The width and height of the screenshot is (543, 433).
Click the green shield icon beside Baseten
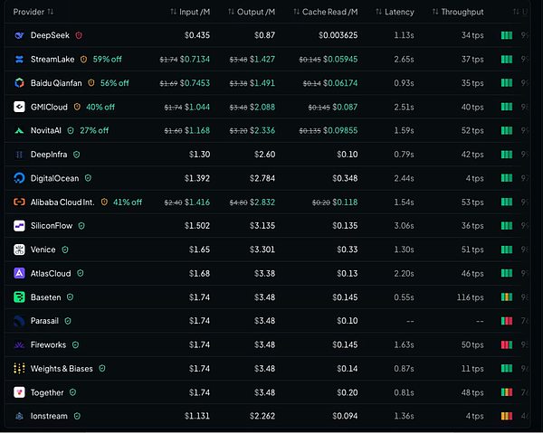pyautogui.click(x=70, y=297)
